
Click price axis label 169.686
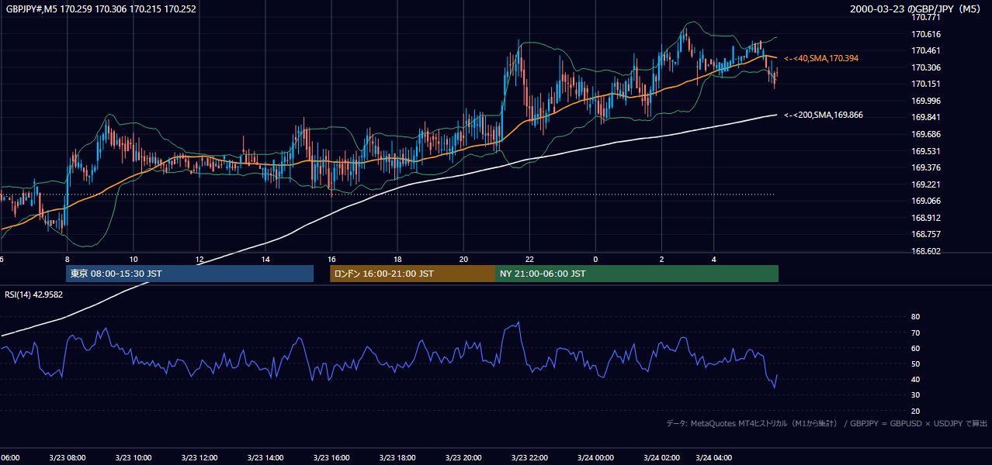point(927,134)
